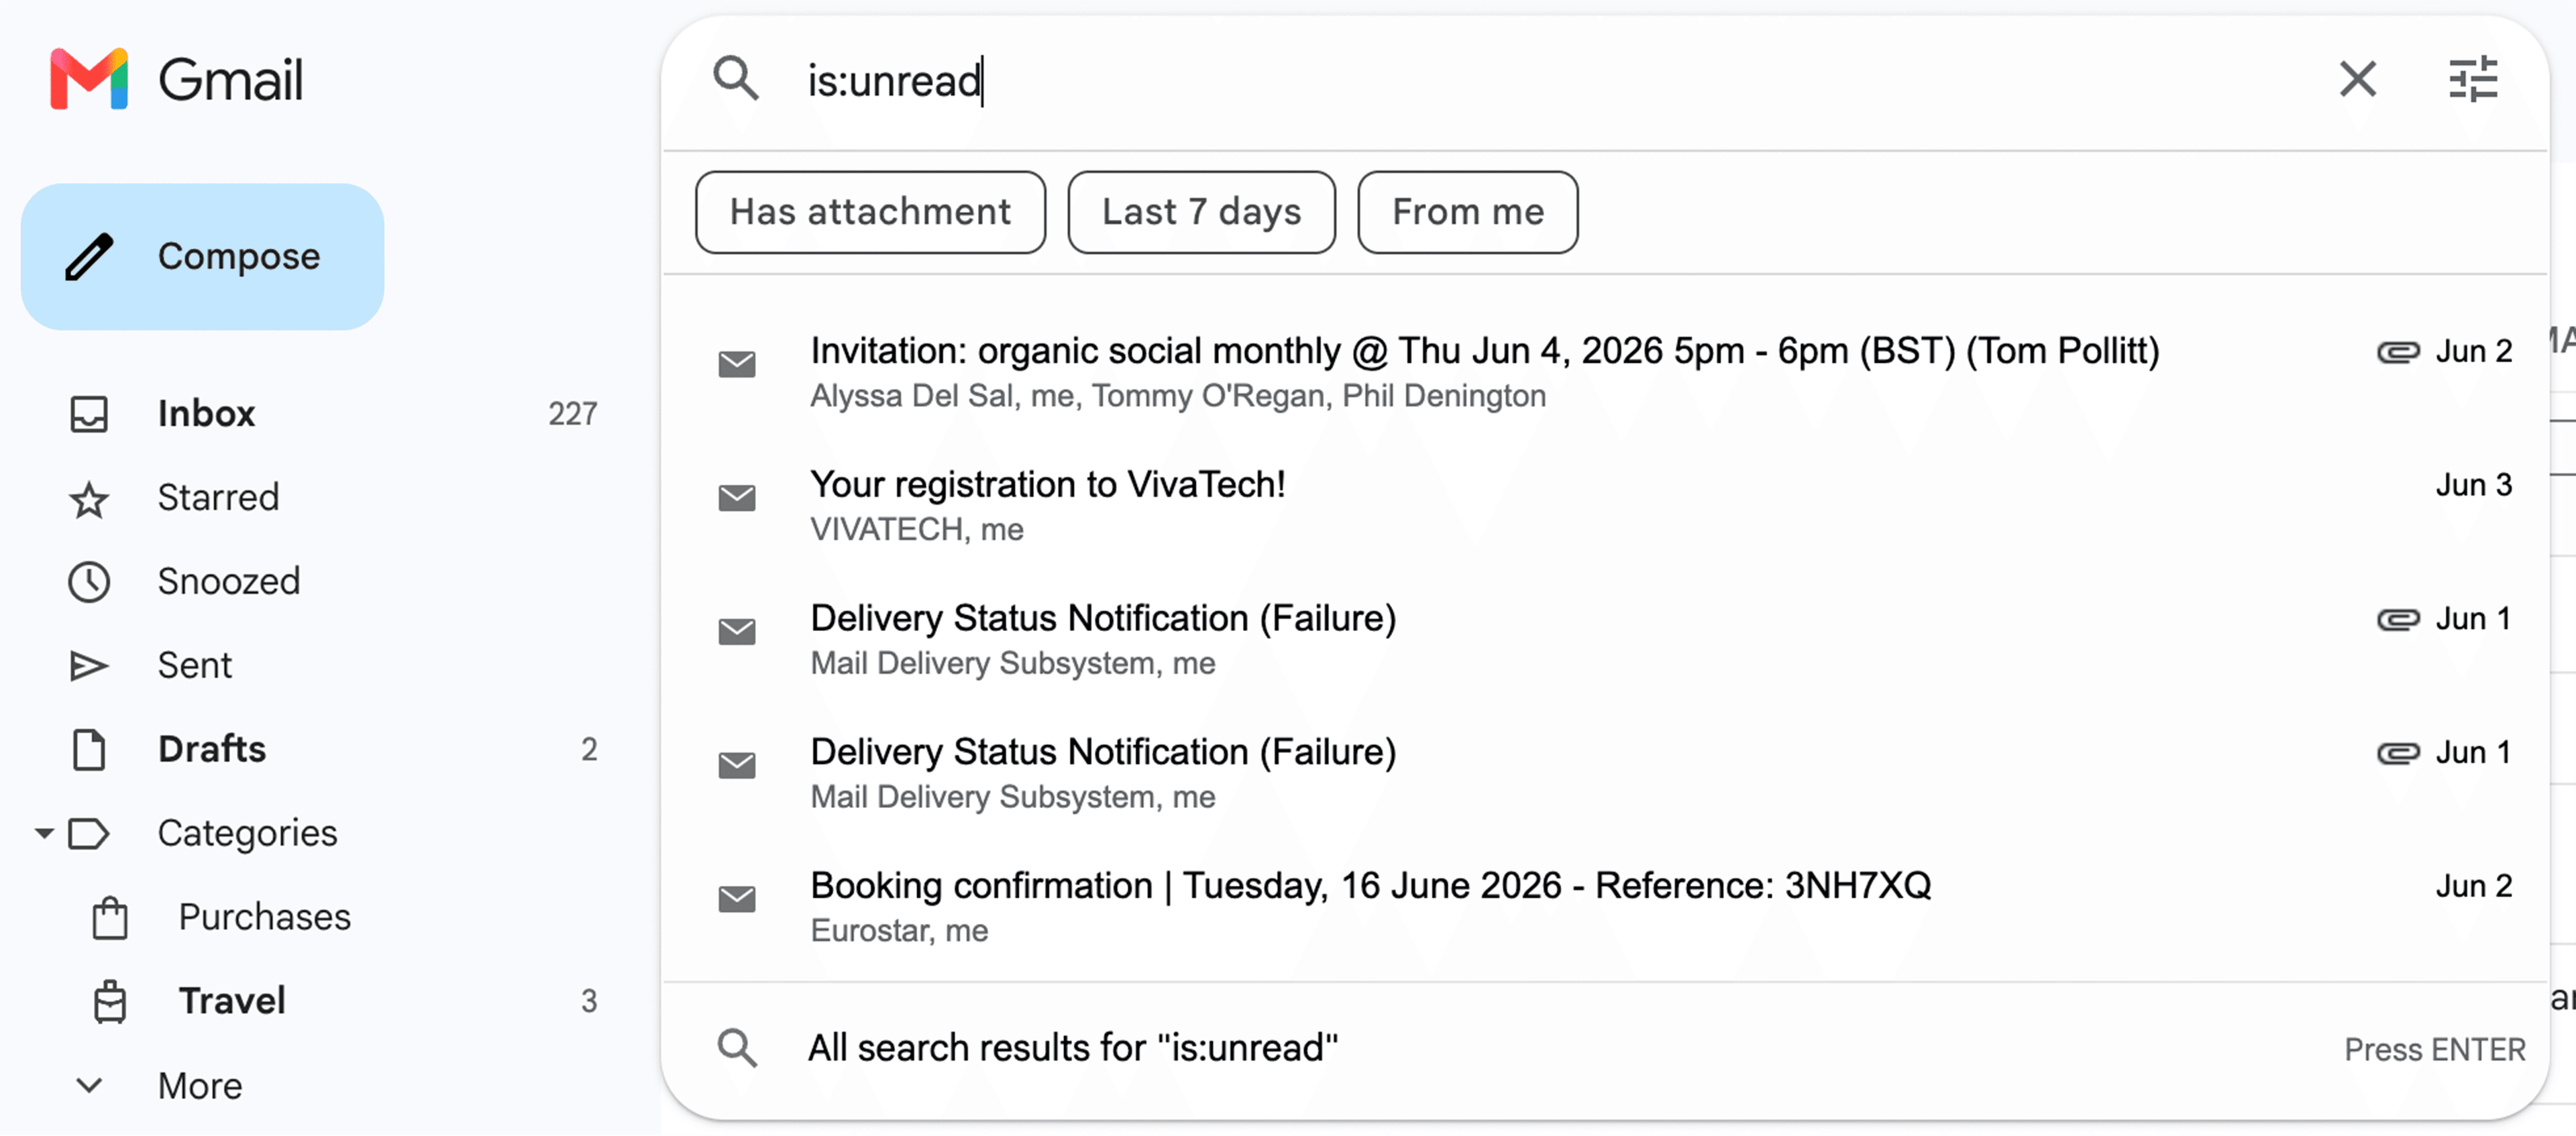Toggle the Has attachment filter chip

(870, 212)
